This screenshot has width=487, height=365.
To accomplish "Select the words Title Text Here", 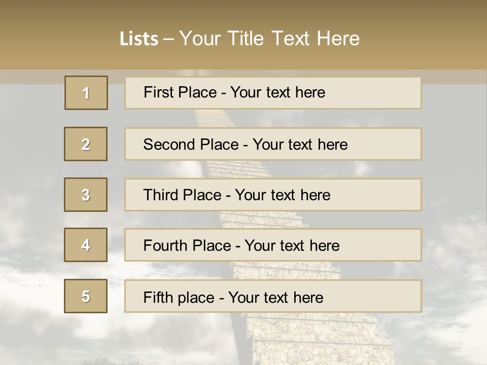I will coord(294,39).
